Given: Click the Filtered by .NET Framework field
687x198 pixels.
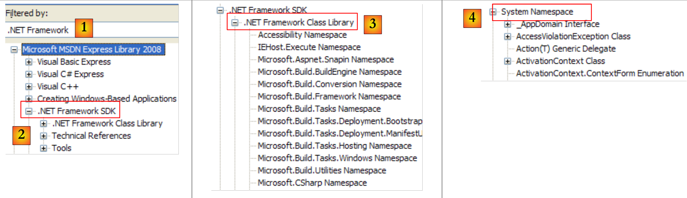Looking at the screenshot, I should pos(38,30).
